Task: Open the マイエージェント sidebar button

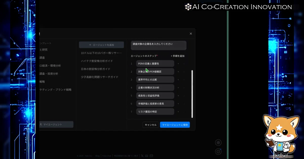Action: coord(56,124)
